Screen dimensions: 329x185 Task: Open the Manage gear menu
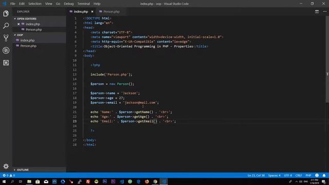pos(6,166)
